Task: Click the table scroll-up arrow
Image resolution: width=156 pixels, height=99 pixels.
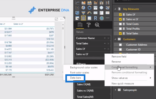Action: pos(63,25)
